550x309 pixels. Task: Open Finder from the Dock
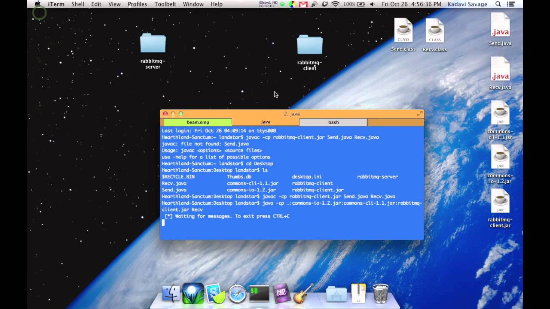[171, 294]
